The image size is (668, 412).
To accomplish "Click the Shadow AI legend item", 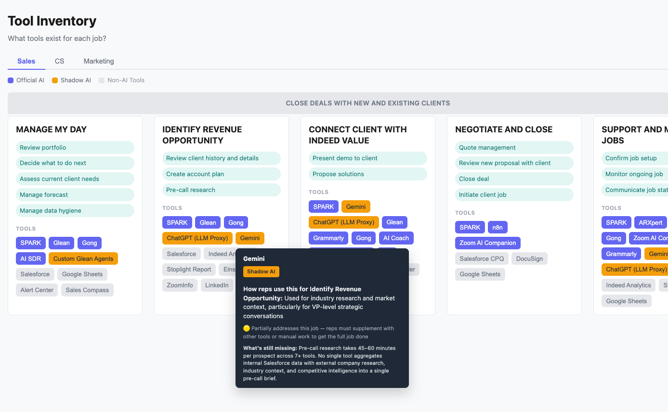I will [x=71, y=80].
